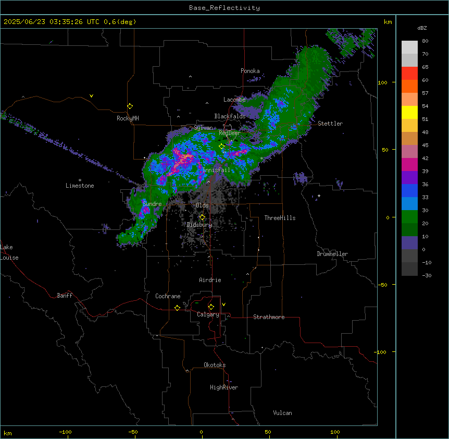Screen dimensions: 449x439
Task: Select the Sylvan label
Action: pos(203,128)
